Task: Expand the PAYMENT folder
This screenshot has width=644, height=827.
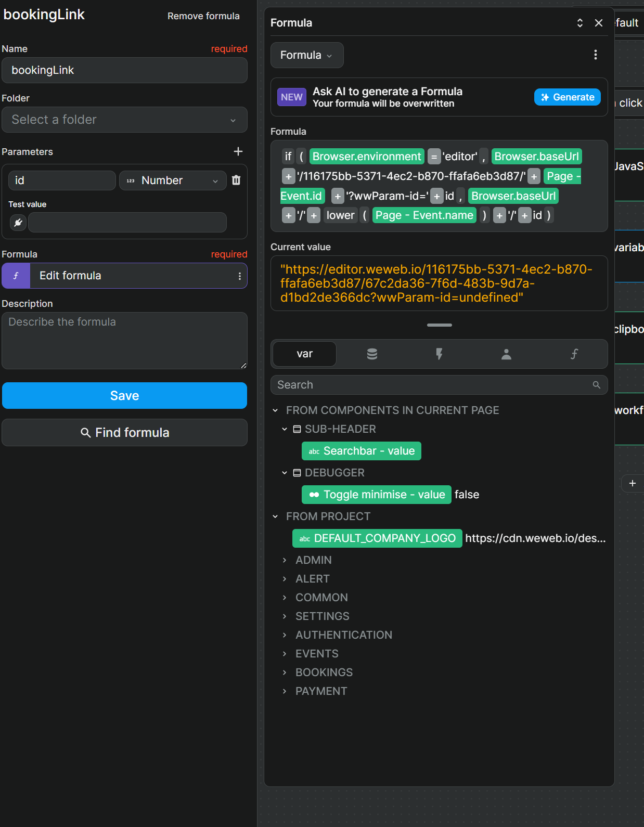Action: [x=285, y=691]
